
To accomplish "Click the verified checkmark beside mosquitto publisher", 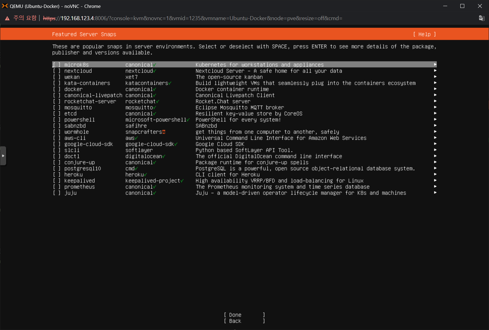I will [154, 108].
